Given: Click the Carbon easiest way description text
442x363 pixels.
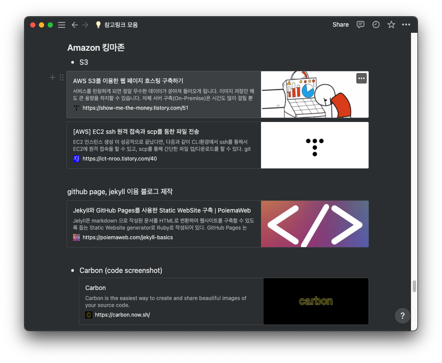Looking at the screenshot, I should (166, 301).
